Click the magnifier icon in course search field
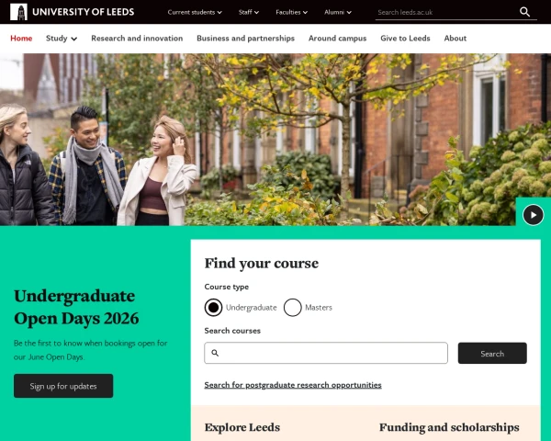Screen dimensions: 551x441 [x=215, y=353]
